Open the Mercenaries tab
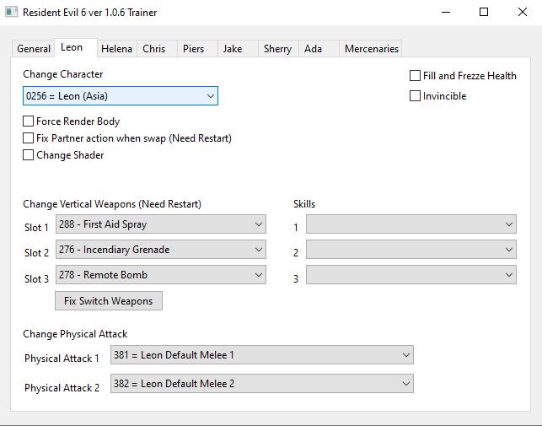The image size is (542, 426). [371, 48]
